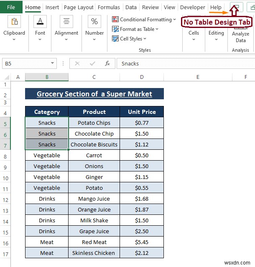Image resolution: width=255 pixels, height=267 pixels.
Task: Select the Red Meat cell
Action: (94, 242)
